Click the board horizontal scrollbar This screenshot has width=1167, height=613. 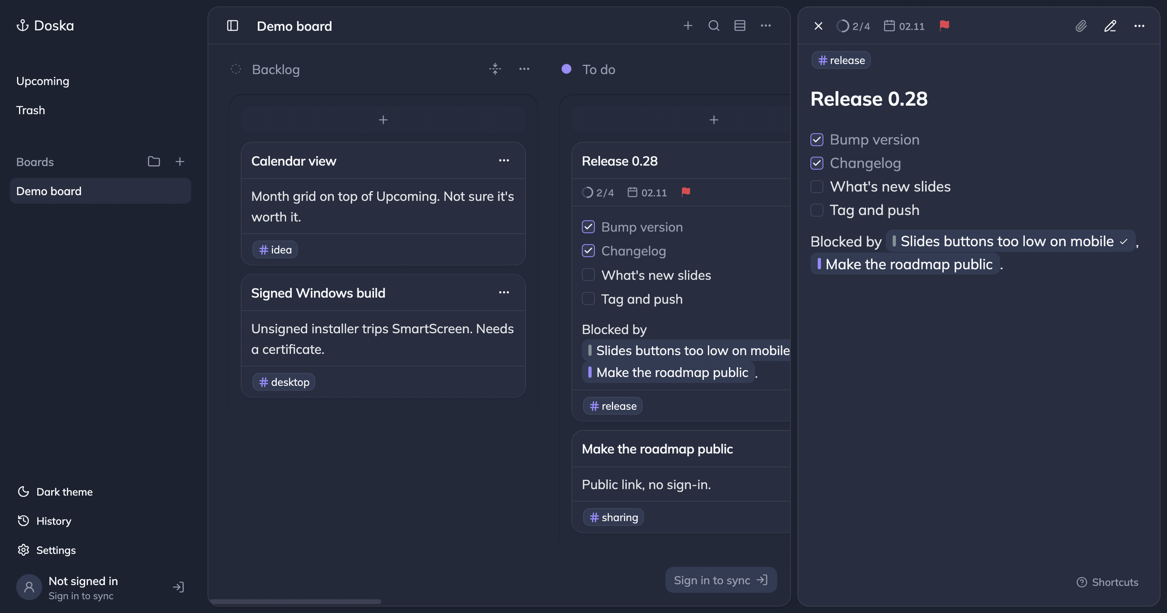click(x=295, y=602)
